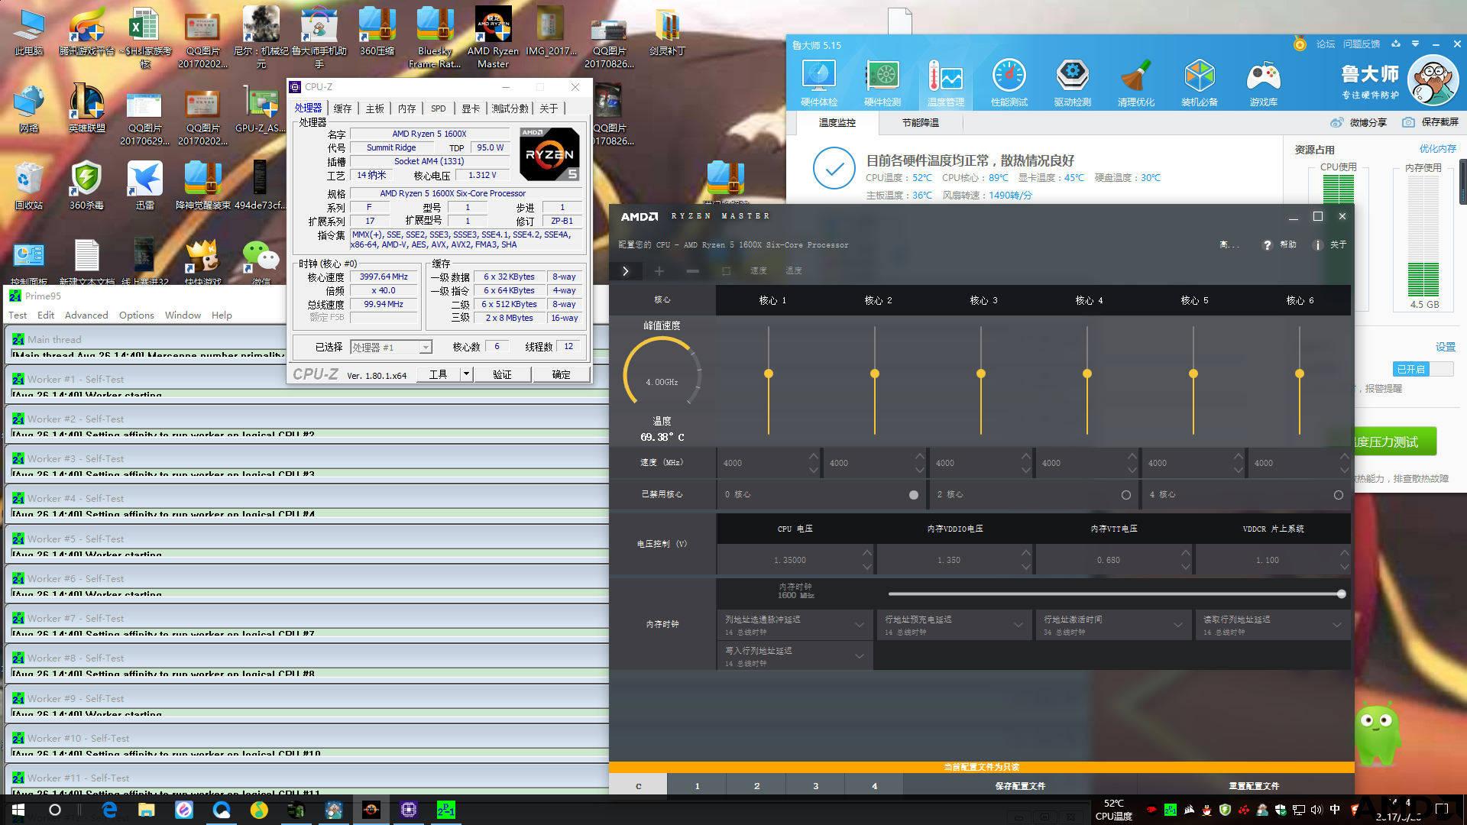Viewport: 1467px width, 825px height.
Task: Open 驱动检测 driver check icon
Action: 1072,82
